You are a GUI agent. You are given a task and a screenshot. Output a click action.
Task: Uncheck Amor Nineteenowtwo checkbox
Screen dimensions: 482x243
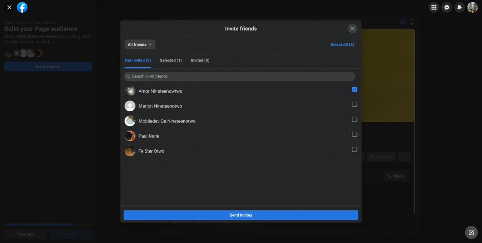(x=354, y=89)
